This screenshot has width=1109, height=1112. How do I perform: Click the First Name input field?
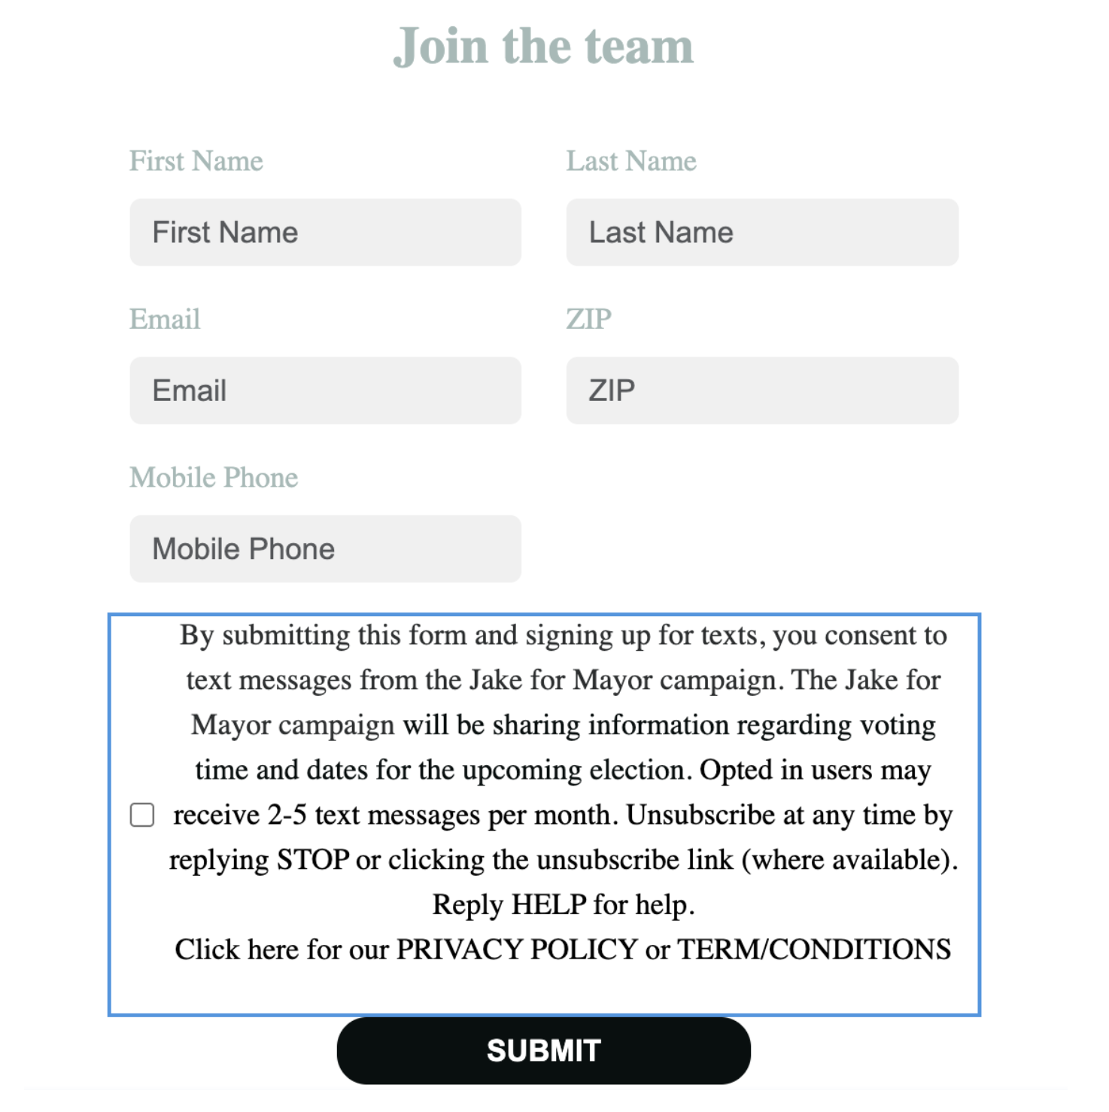tap(325, 232)
